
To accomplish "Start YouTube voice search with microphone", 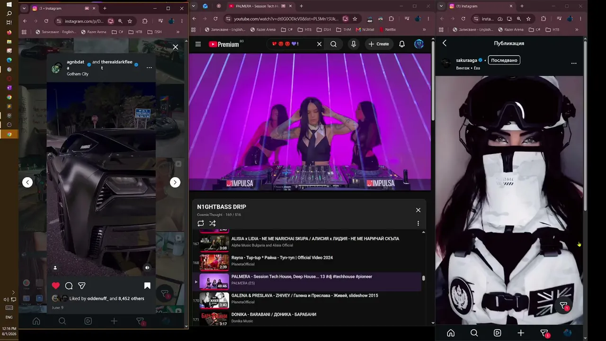I will point(353,44).
